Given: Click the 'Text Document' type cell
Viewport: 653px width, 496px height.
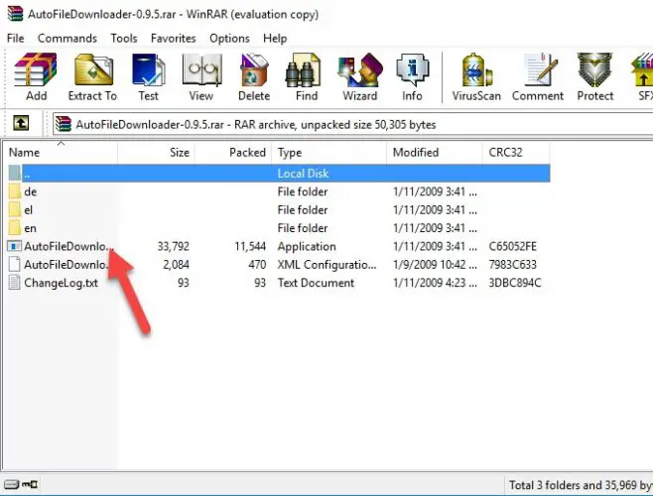Looking at the screenshot, I should pyautogui.click(x=316, y=283).
